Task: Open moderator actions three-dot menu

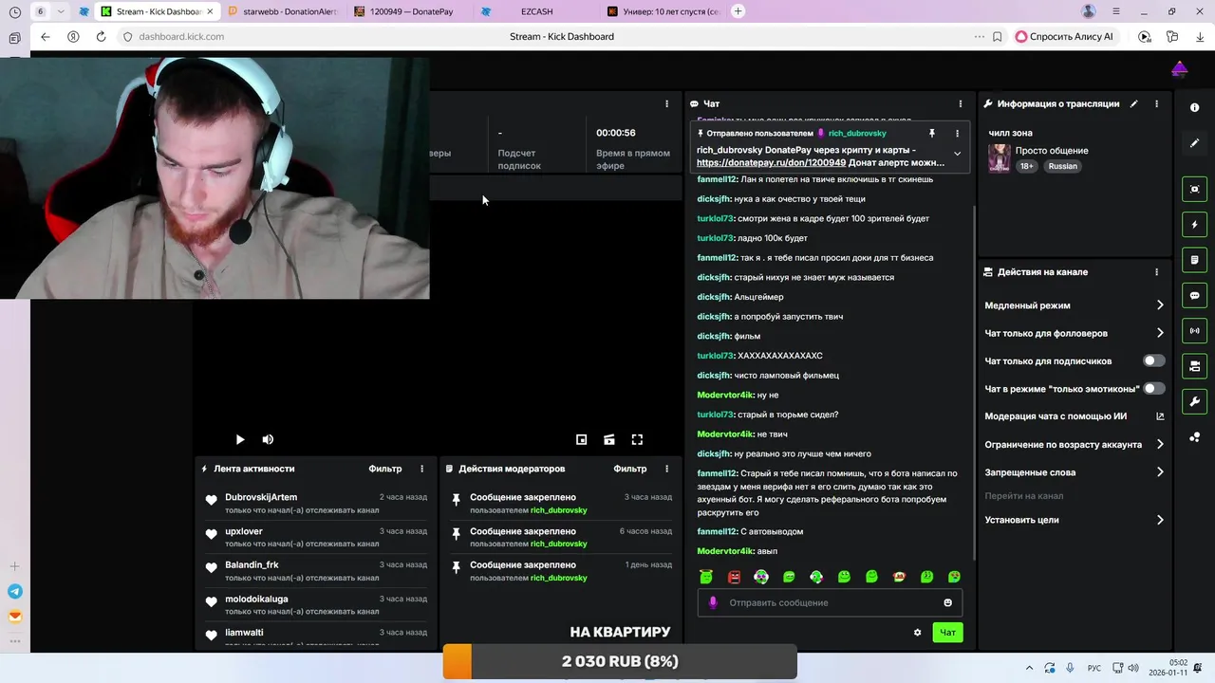Action: (667, 469)
